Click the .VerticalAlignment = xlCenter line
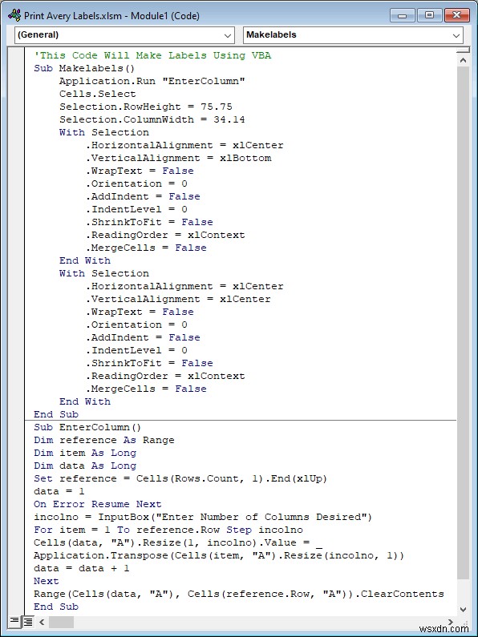The image size is (478, 637). (x=178, y=299)
